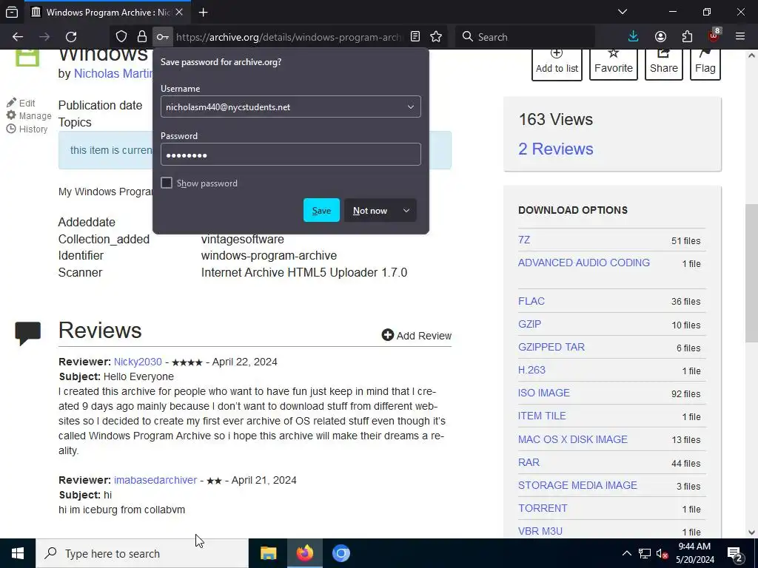Click the RAR download option
The image size is (758, 568).
click(529, 462)
